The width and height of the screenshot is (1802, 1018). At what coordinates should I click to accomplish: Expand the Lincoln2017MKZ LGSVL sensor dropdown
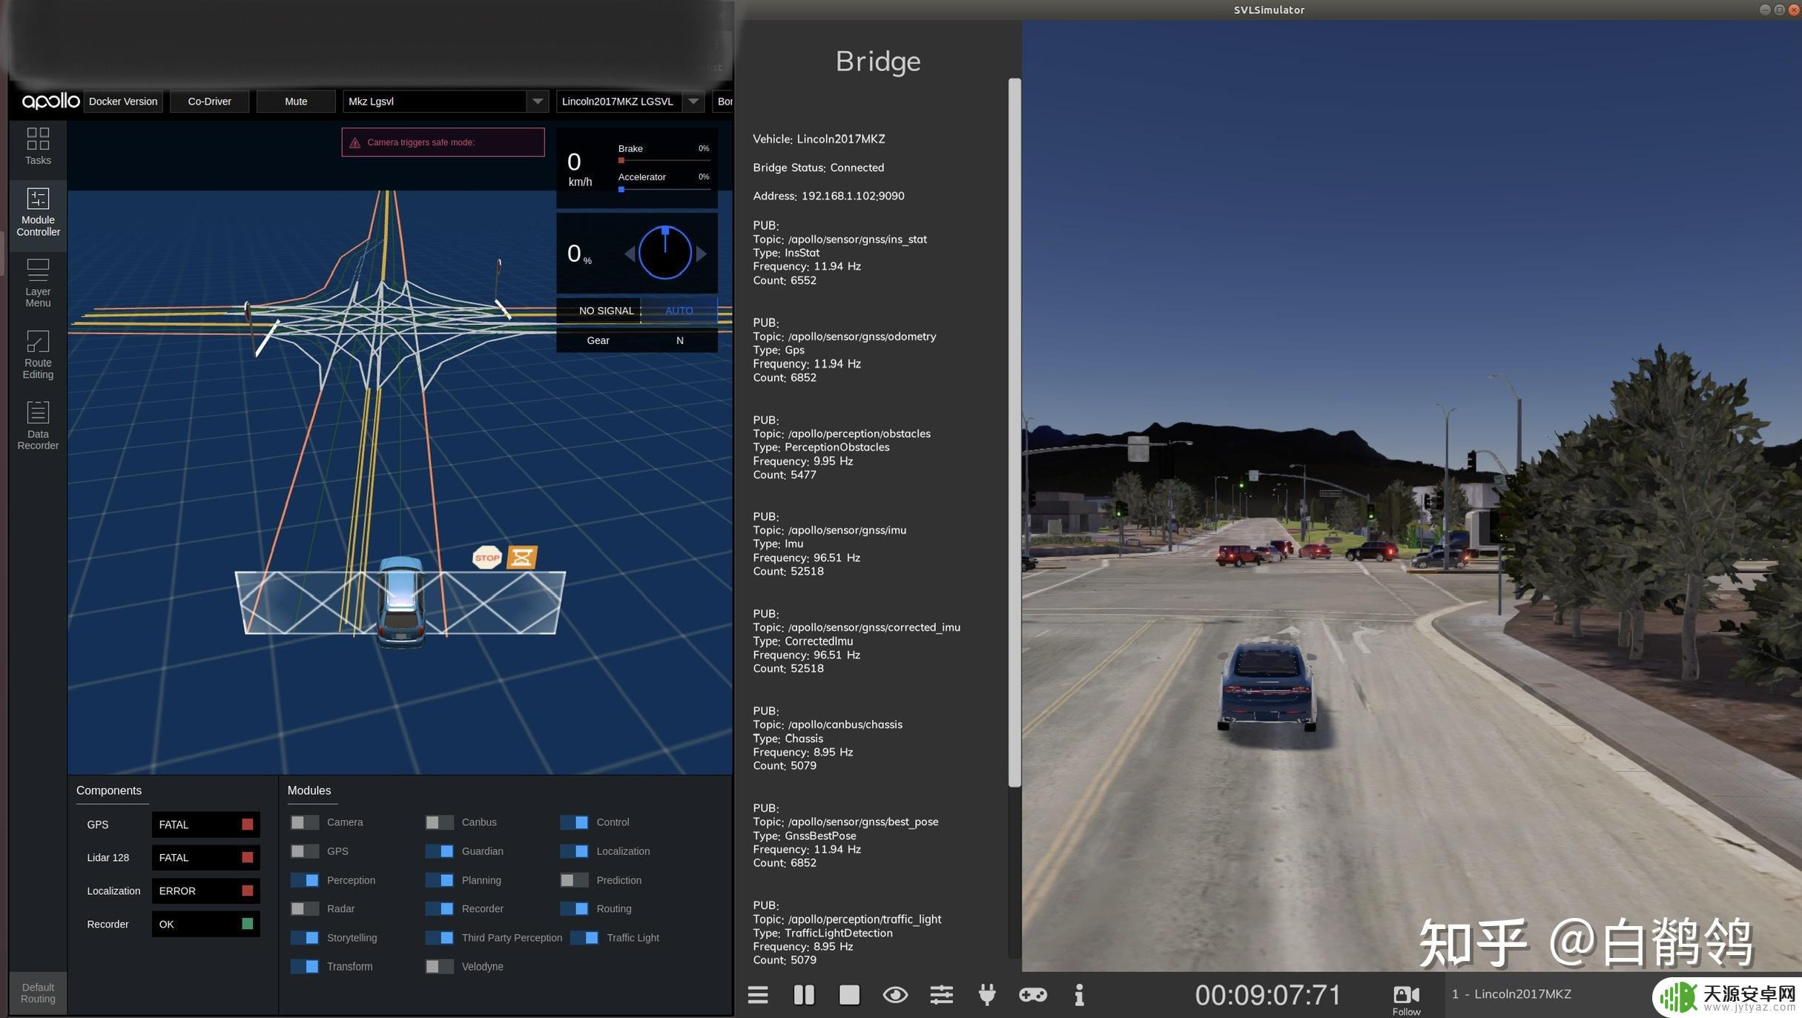coord(692,100)
